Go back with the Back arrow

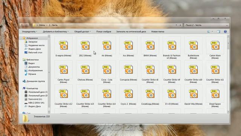[x=22, y=25]
